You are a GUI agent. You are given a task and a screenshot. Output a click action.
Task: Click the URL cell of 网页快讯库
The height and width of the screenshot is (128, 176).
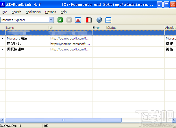point(71,49)
